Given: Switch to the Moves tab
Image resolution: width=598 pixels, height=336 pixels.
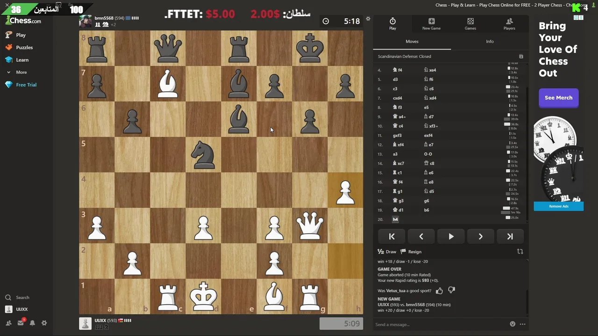Looking at the screenshot, I should coord(412,42).
